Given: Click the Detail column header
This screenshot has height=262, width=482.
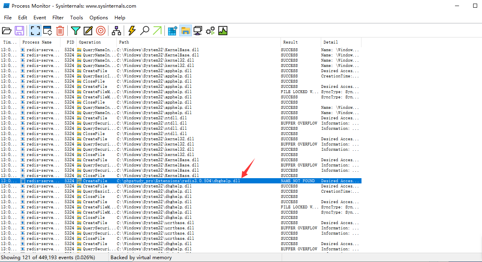Looking at the screenshot, I should coord(341,42).
